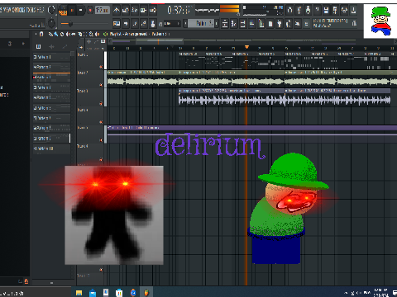Open the View menu
Image resolution: width=397 pixels, height=297 pixels.
[7, 10]
